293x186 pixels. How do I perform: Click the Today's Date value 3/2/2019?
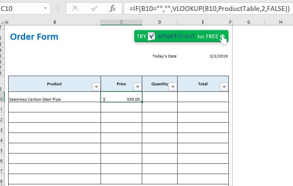point(218,56)
